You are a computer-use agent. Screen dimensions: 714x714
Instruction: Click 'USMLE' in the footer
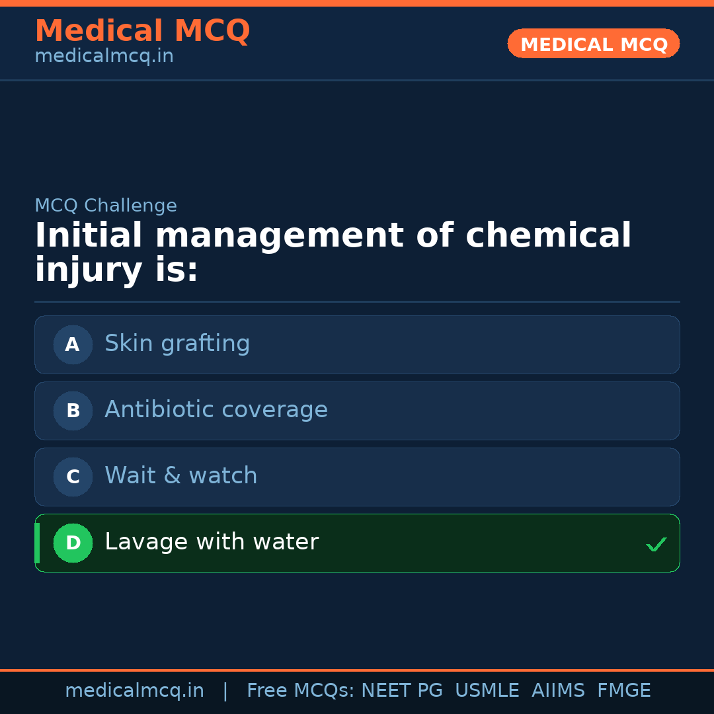tap(487, 691)
